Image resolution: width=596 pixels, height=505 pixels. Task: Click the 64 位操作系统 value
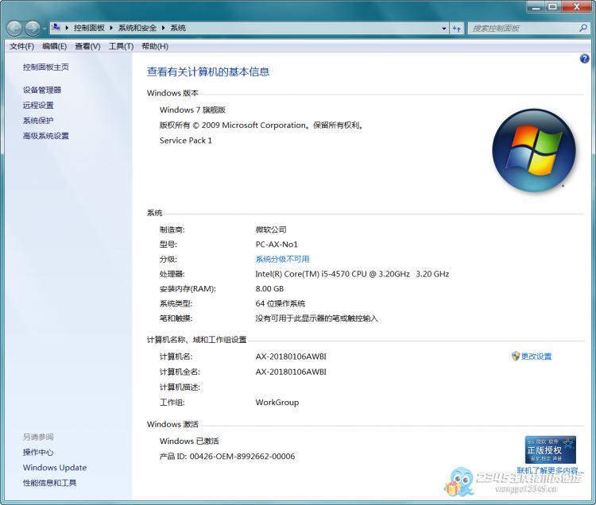281,303
